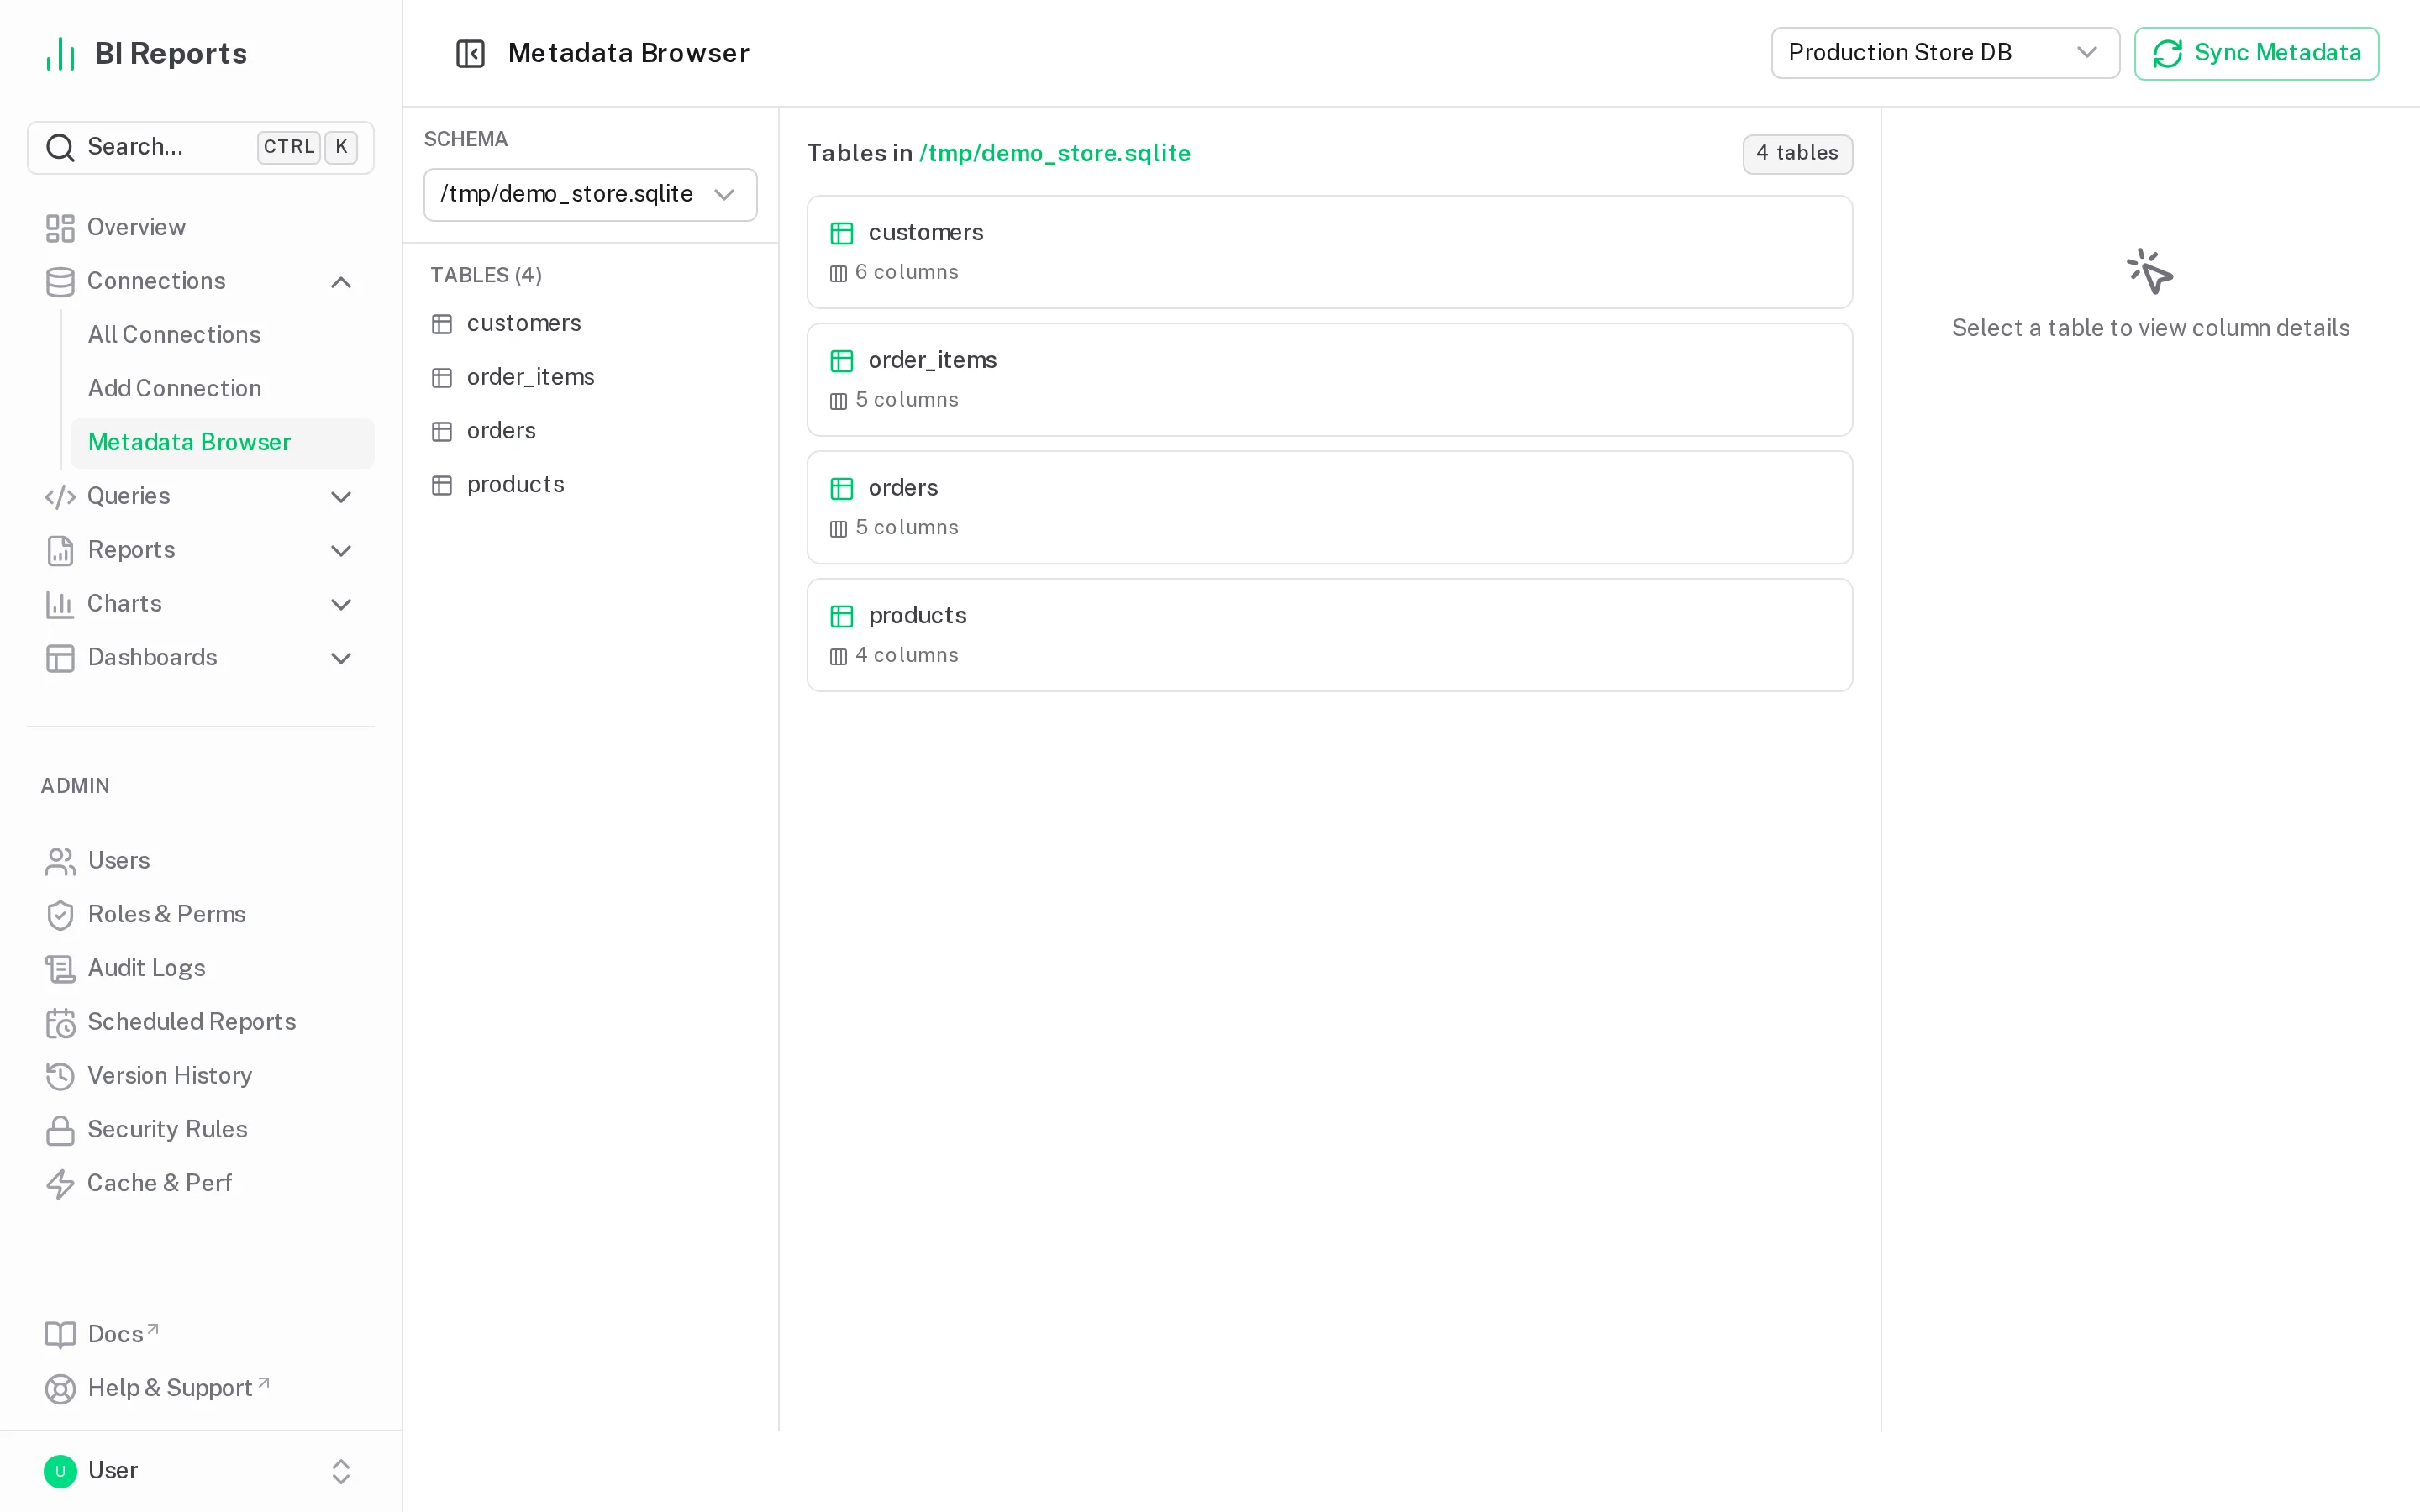Open the customers table card
Viewport: 2420px width, 1512px height.
click(x=1329, y=252)
